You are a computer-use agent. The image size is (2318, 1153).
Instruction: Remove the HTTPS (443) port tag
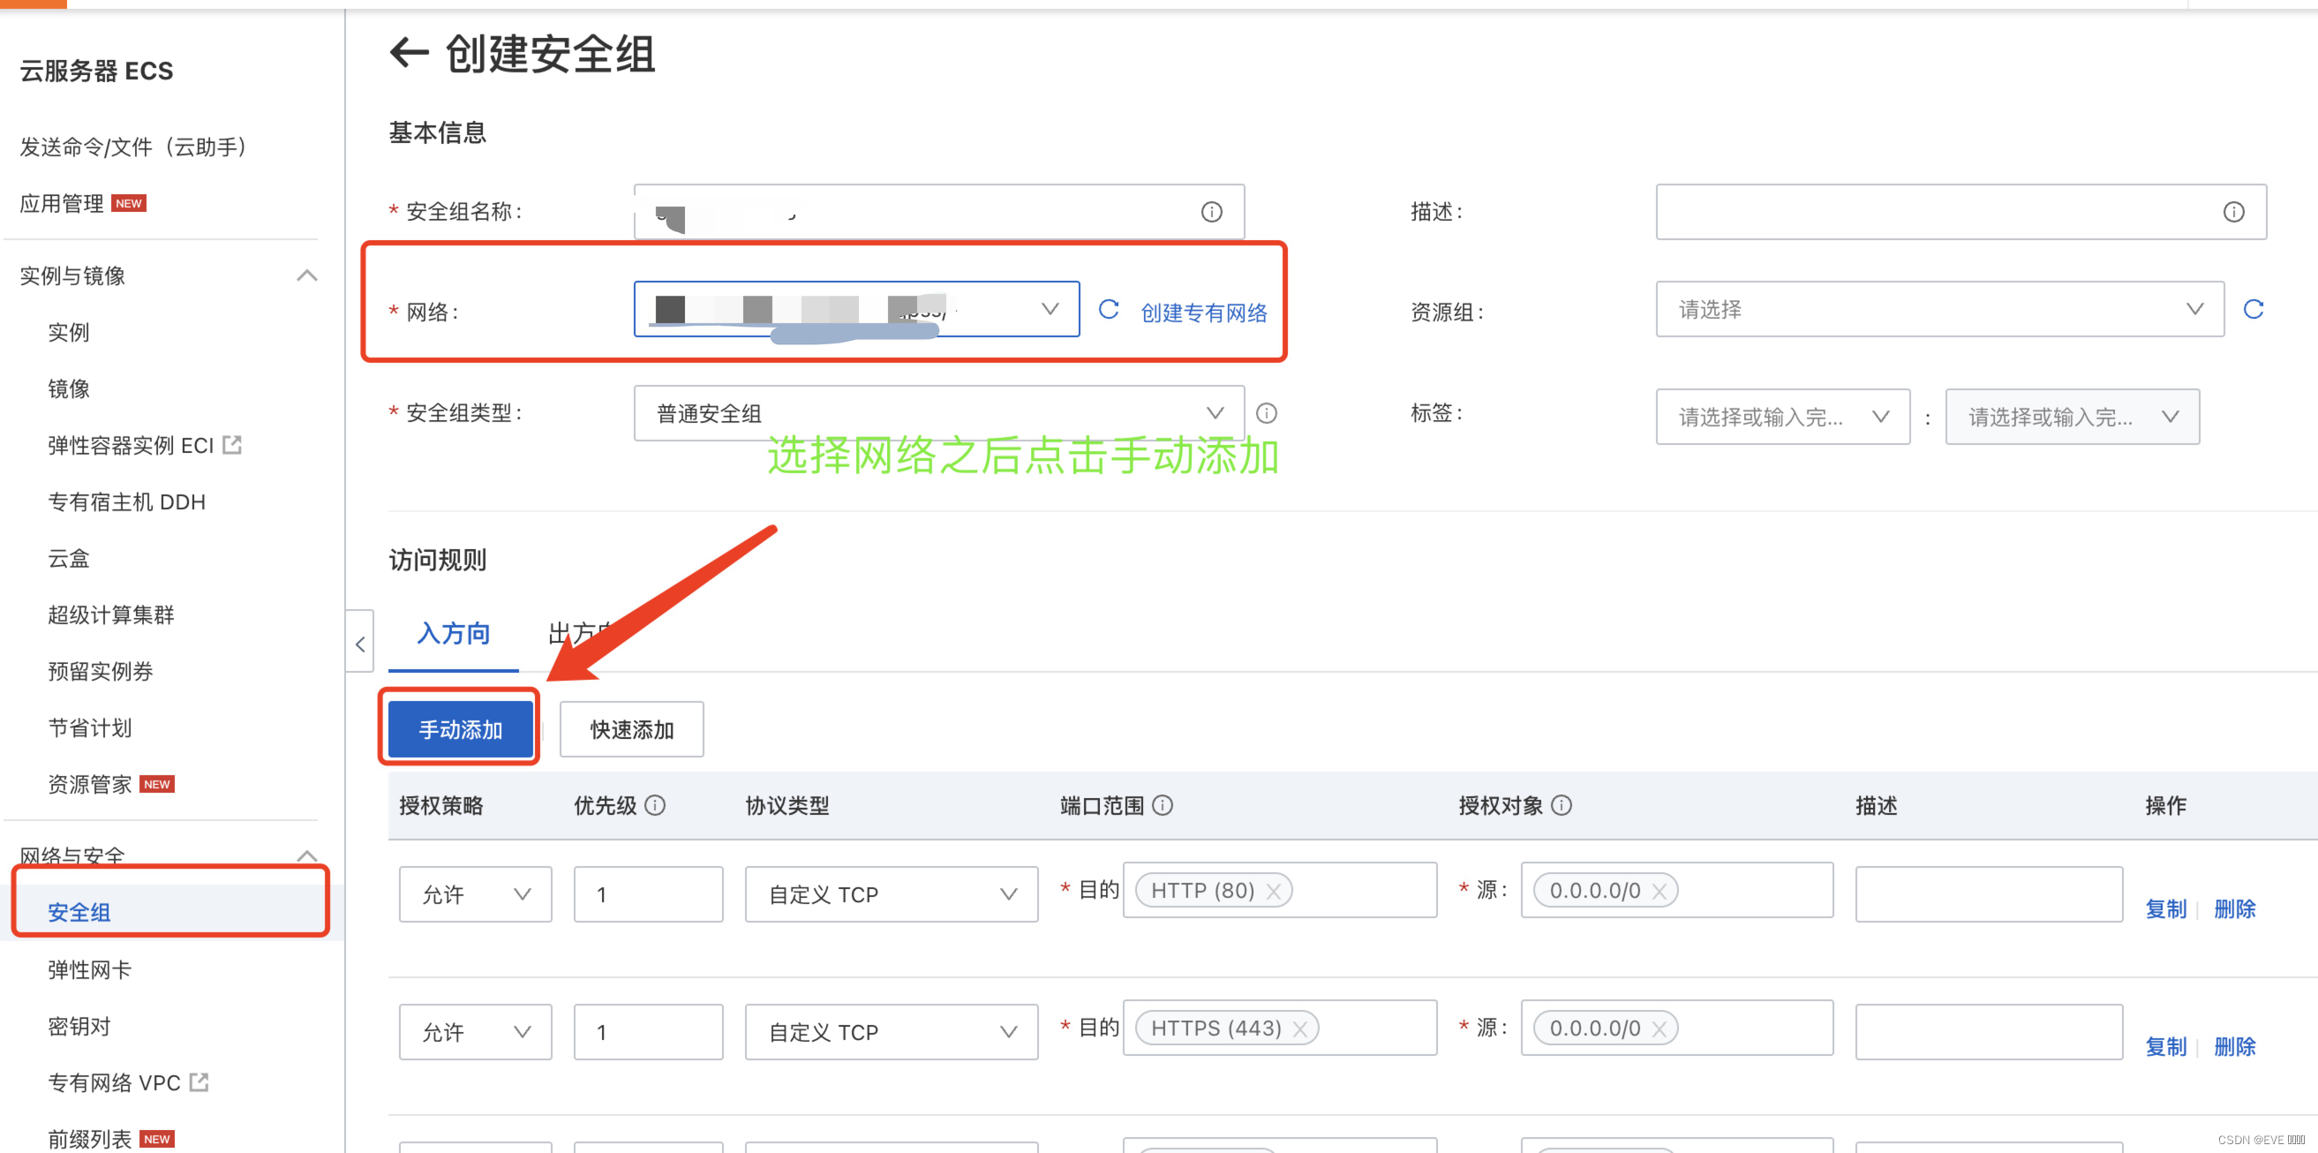[1299, 1029]
